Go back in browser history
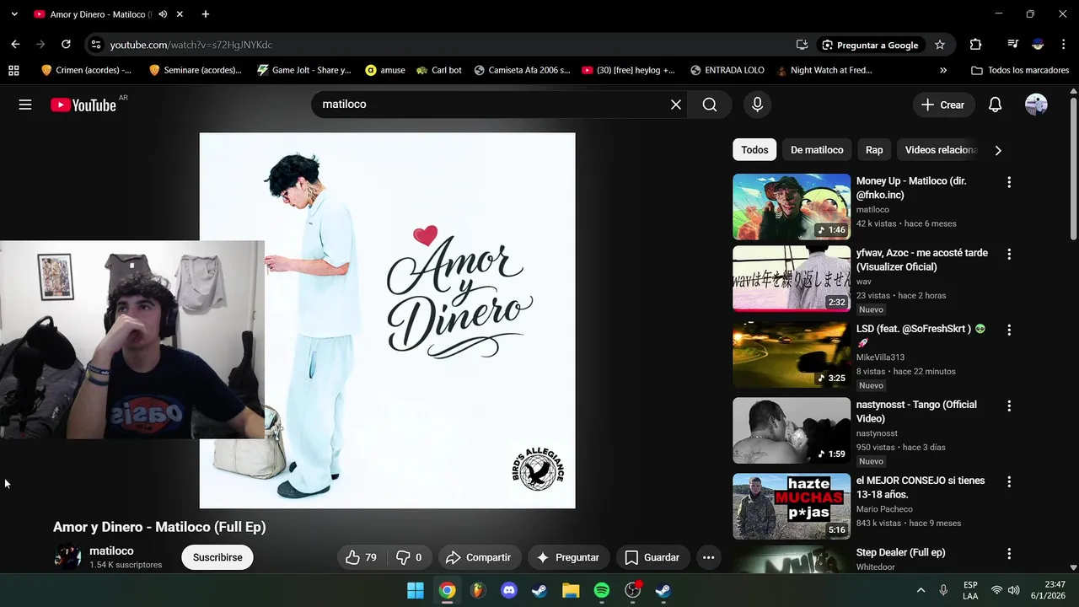 [15, 45]
